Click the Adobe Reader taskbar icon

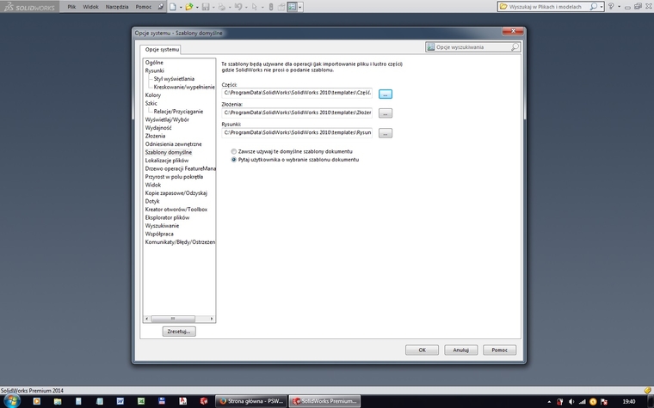(182, 401)
